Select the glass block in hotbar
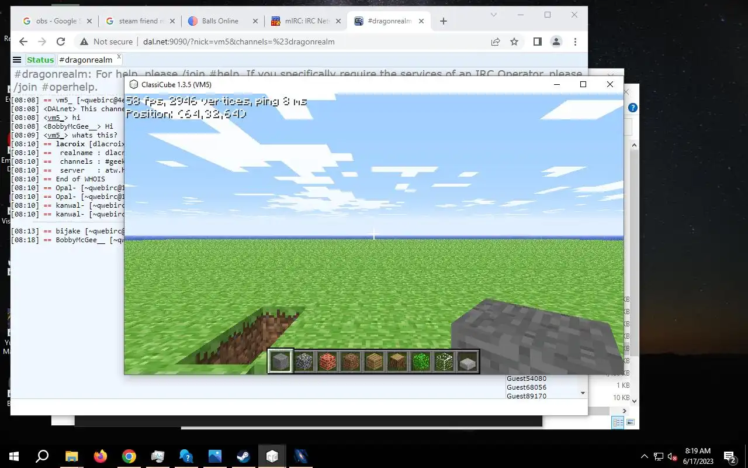The width and height of the screenshot is (748, 468). coord(444,362)
